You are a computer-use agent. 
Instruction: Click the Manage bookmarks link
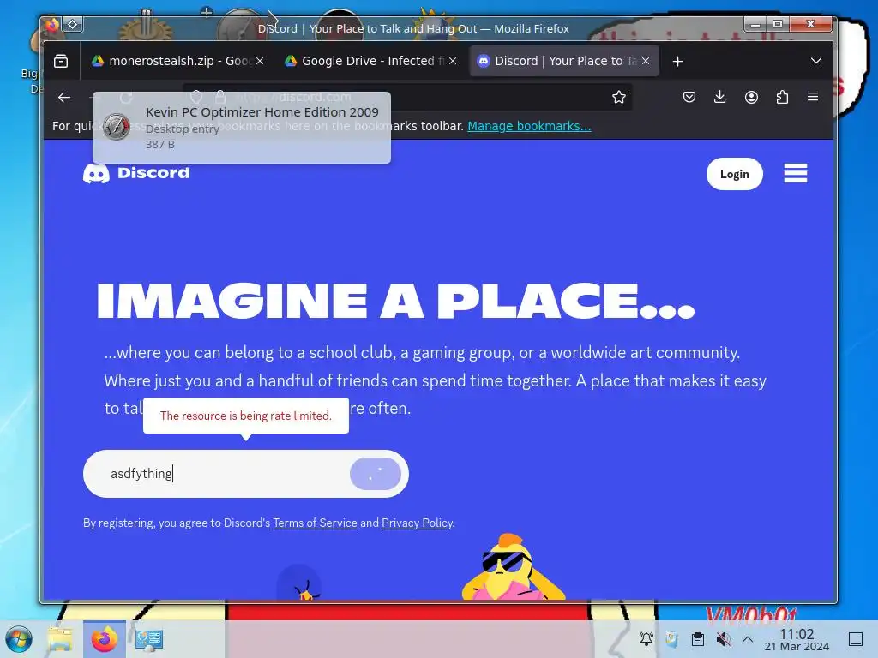point(529,126)
